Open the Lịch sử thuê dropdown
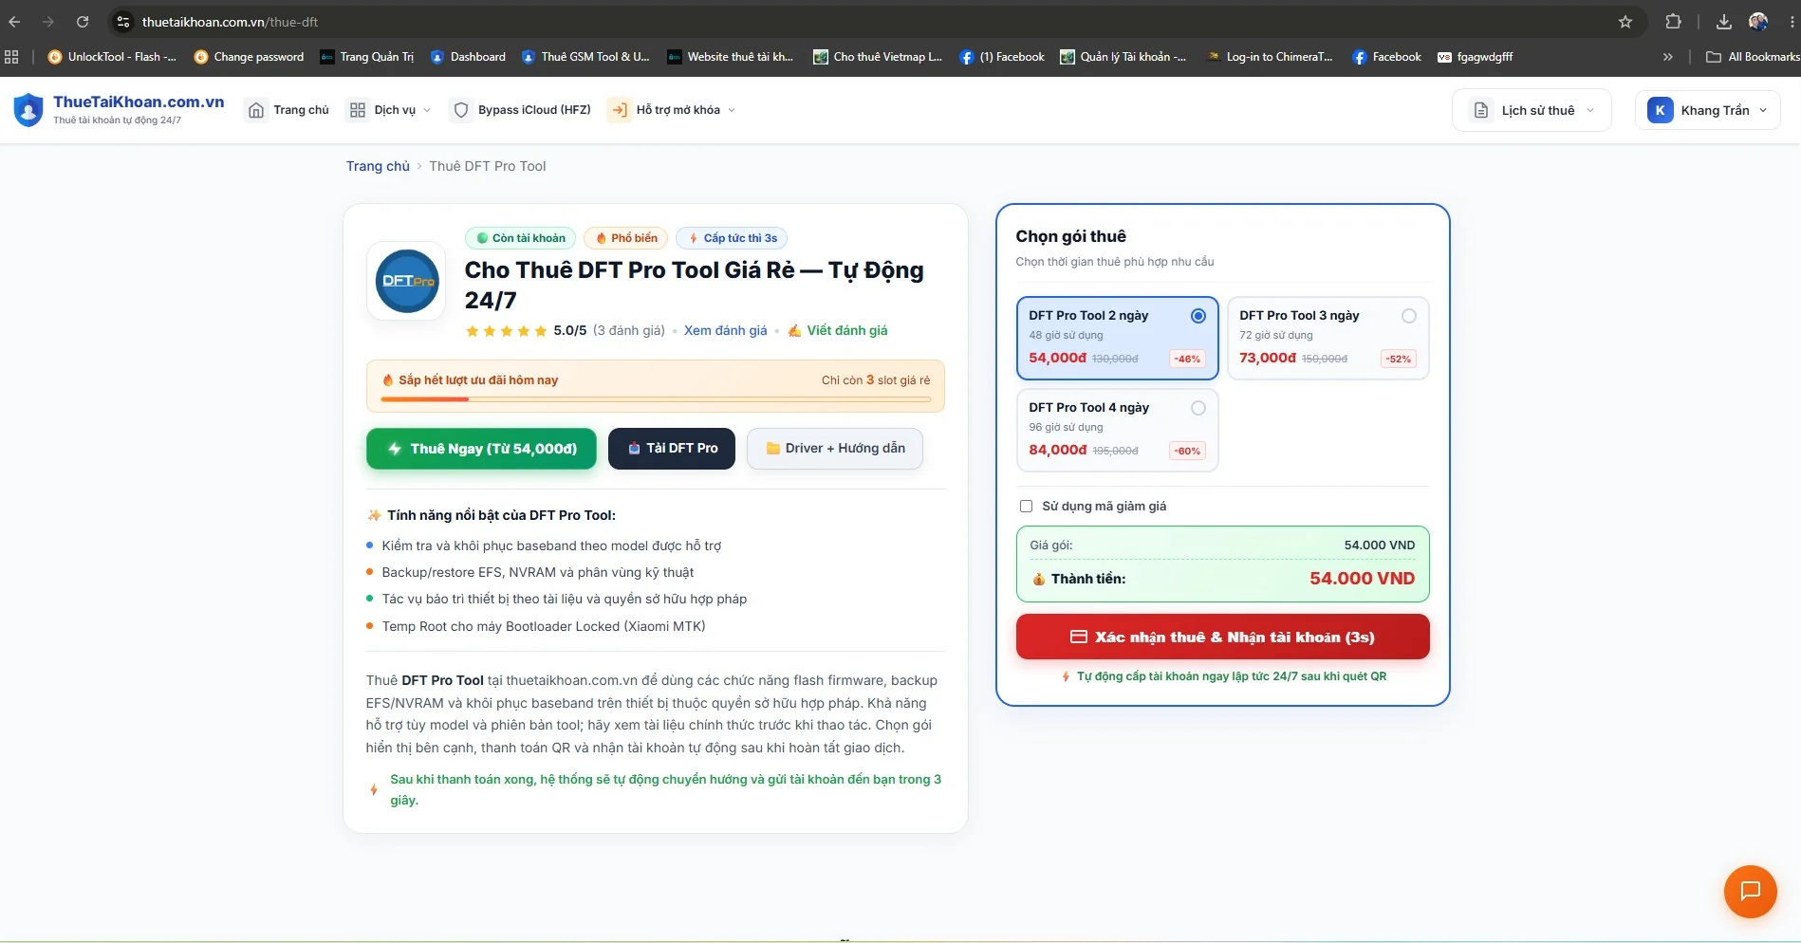The width and height of the screenshot is (1801, 943). (1532, 110)
